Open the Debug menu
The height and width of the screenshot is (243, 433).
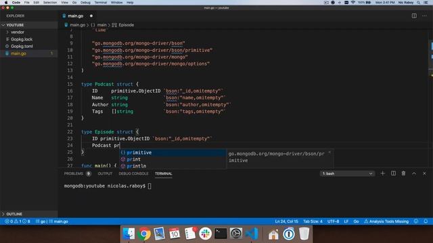pos(85,3)
